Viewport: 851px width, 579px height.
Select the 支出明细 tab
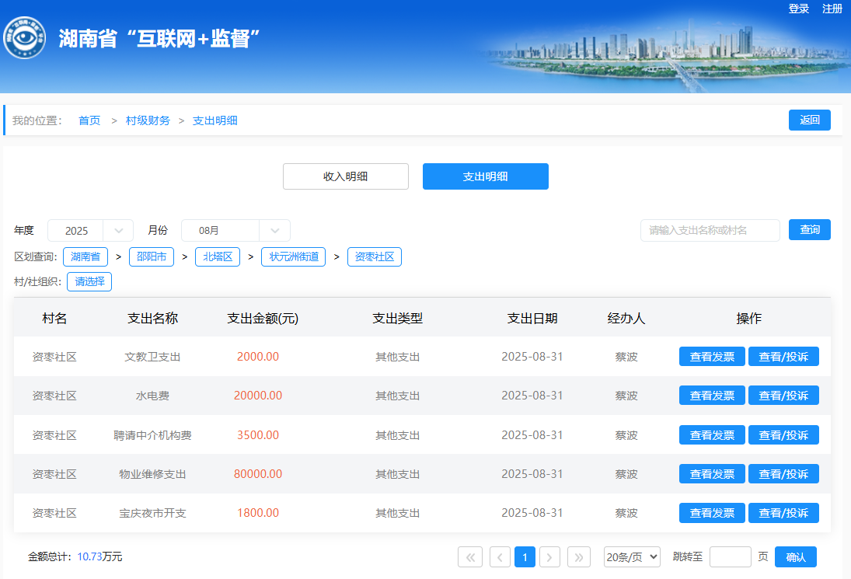pyautogui.click(x=486, y=176)
